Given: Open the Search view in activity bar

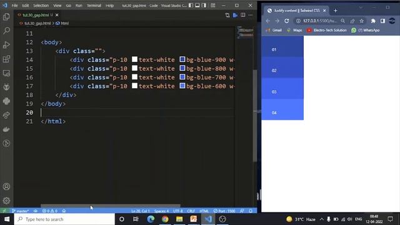Looking at the screenshot, I should (x=6, y=31).
